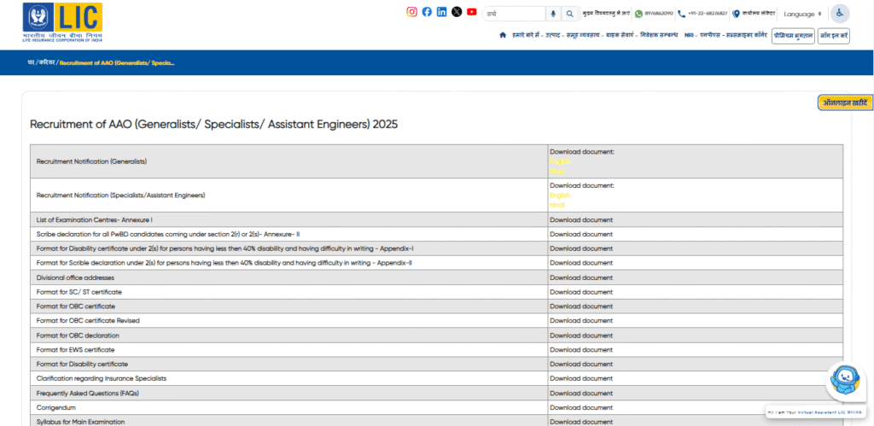Open the LinkedIn social icon
This screenshot has width=874, height=426.
441,12
